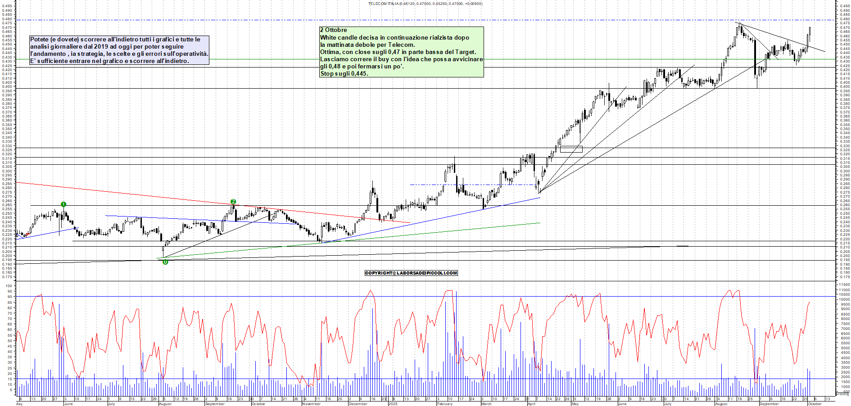Viewport: 851px width, 406px height.
Task: Select the small rectangle drawn near May 2025
Action: 571,149
